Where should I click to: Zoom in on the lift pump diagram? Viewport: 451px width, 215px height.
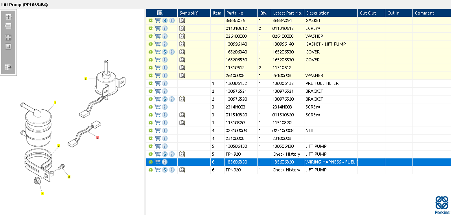click(8, 17)
